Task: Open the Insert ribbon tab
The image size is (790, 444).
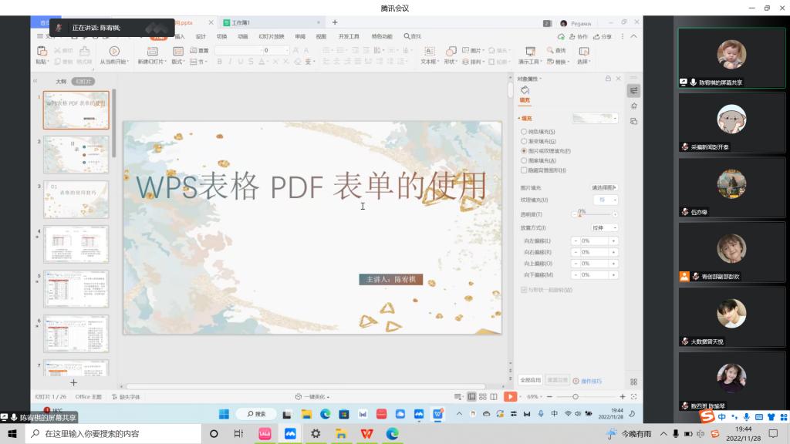Action: (x=180, y=36)
